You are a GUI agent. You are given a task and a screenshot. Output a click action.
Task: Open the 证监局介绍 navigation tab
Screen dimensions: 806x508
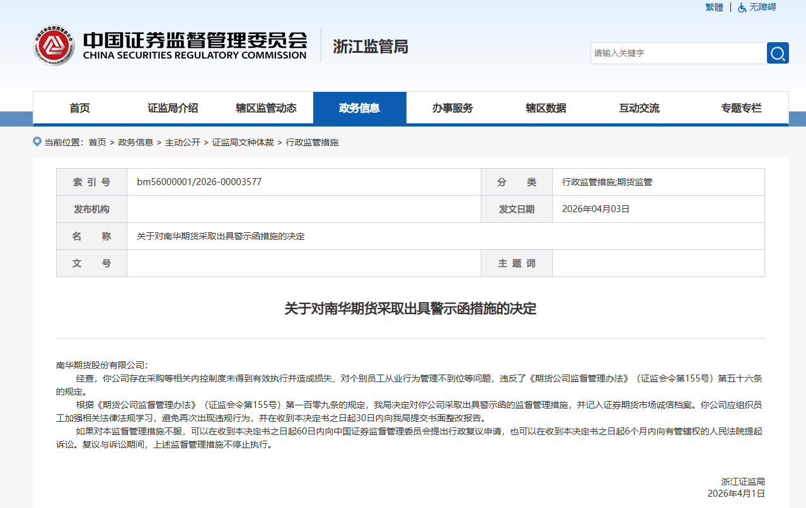click(173, 108)
